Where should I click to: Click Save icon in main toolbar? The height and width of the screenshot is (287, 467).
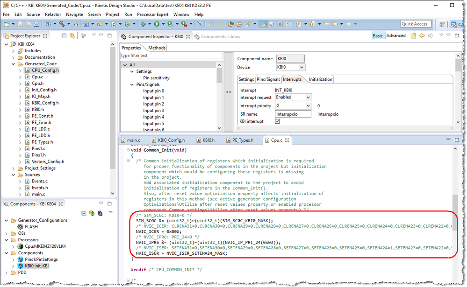[20, 24]
